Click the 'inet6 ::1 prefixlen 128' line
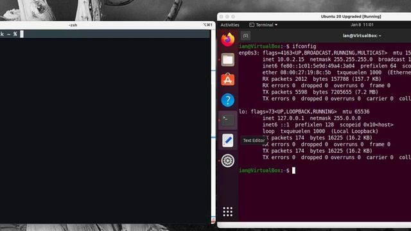The height and width of the screenshot is (231, 411). pyautogui.click(x=328, y=124)
